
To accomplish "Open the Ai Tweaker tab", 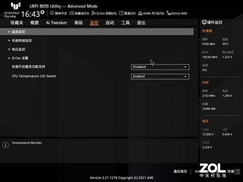I will click(x=56, y=23).
